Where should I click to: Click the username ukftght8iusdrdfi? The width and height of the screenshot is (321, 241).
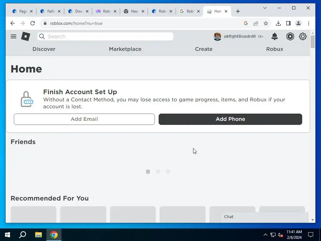(x=240, y=36)
